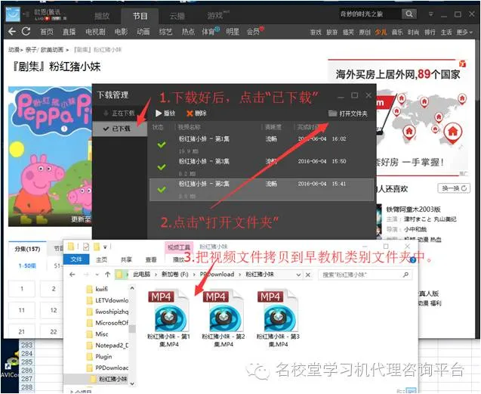Screen dimensions: 481x394
Task: Open the Explorer recent locations dropdown arrow
Action: pyautogui.click(x=97, y=275)
